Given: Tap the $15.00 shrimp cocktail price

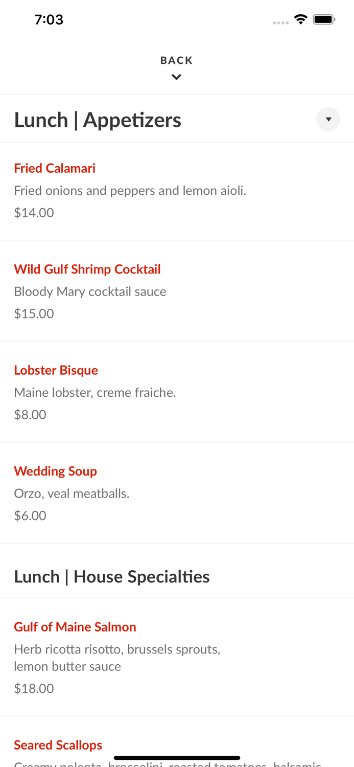Looking at the screenshot, I should 34,313.
